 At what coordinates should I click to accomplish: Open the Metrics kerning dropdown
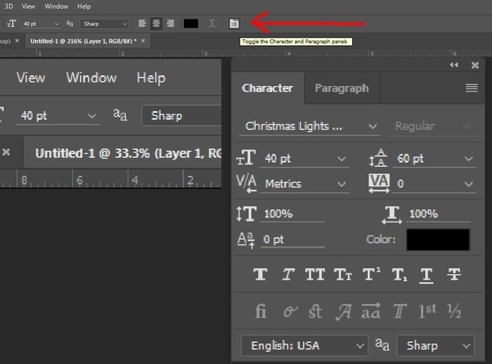pos(304,184)
